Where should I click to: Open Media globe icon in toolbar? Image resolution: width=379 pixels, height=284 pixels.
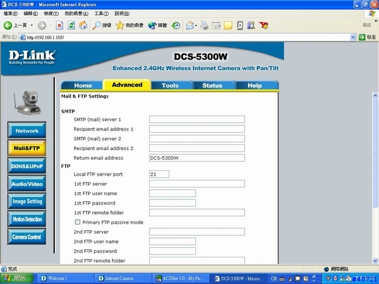(x=152, y=25)
